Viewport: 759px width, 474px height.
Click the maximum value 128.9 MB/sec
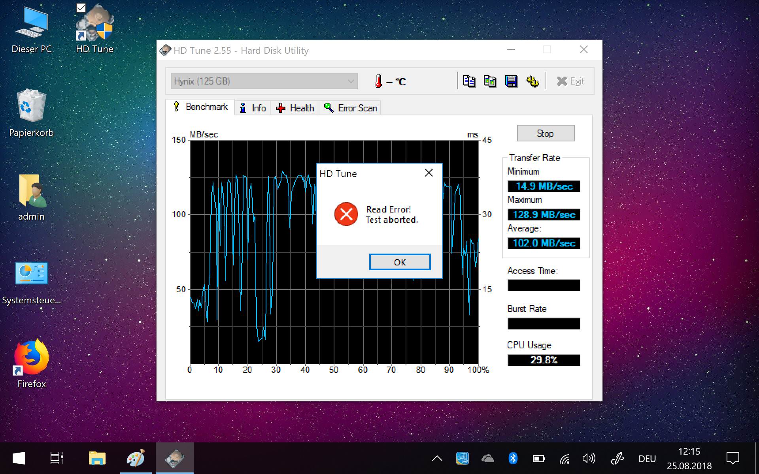click(544, 214)
